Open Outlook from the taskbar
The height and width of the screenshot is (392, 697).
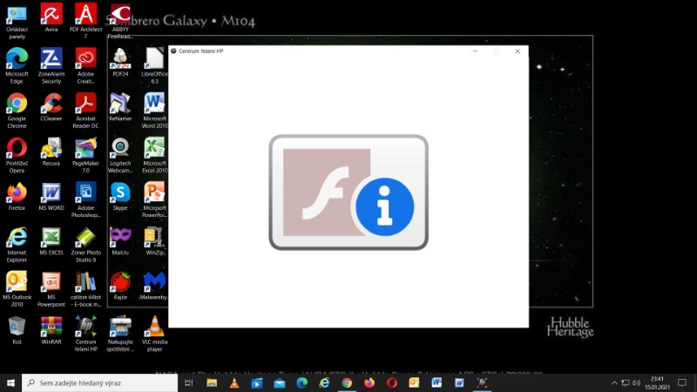point(415,382)
